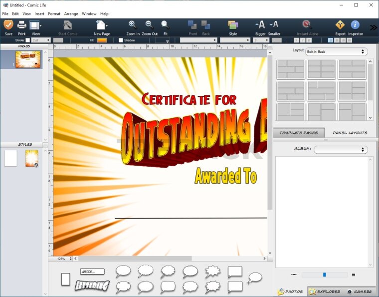Click the Zoom In magnifier

coord(132,25)
